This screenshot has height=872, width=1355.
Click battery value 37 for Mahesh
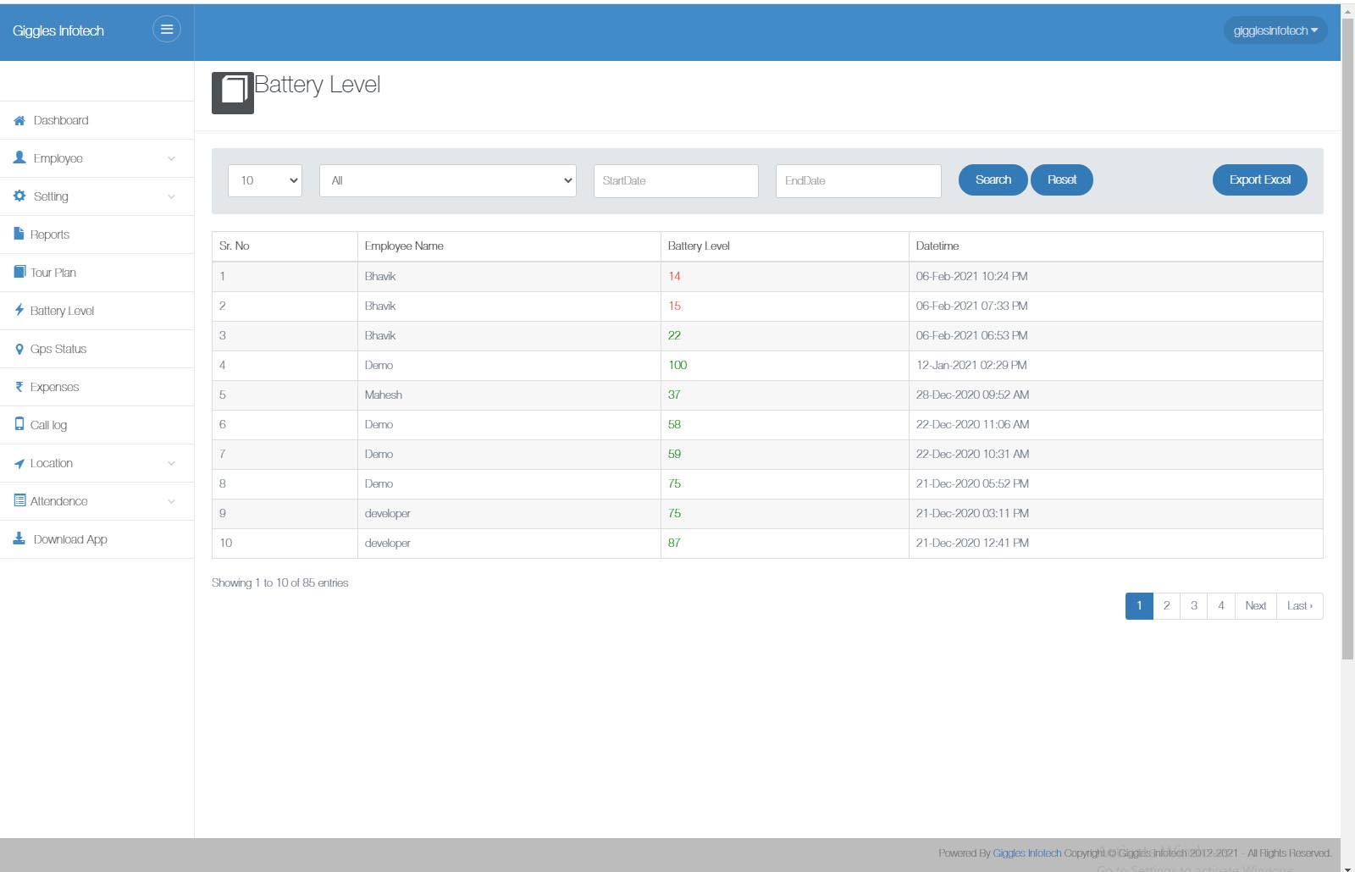pyautogui.click(x=674, y=395)
